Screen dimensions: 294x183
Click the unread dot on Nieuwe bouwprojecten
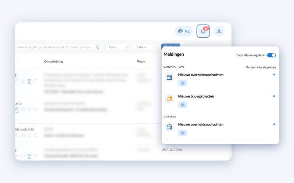click(x=274, y=96)
